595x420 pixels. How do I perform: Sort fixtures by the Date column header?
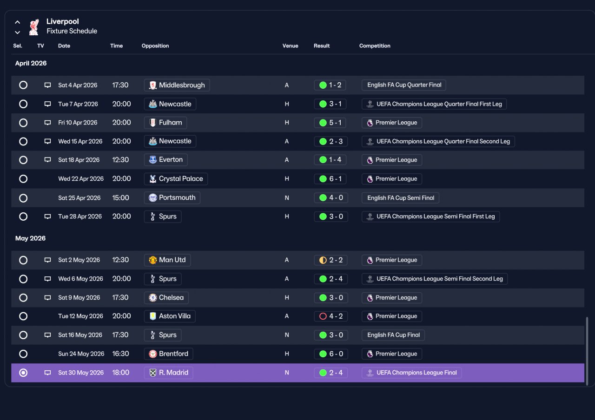point(64,46)
